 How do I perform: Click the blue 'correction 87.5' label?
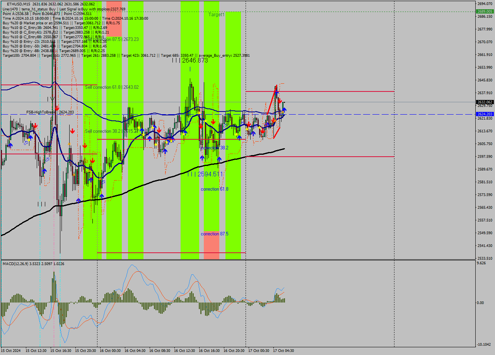[215, 234]
